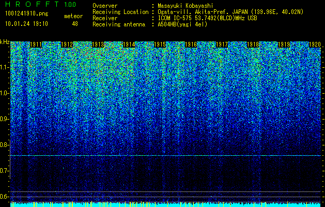Screen dimensions: 325x207
Task: Select the Ogata-vill. Akita-Pref. JAPAN location text
Action: (230, 12)
